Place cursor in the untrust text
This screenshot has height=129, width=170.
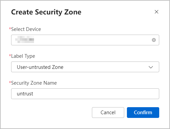point(25,94)
